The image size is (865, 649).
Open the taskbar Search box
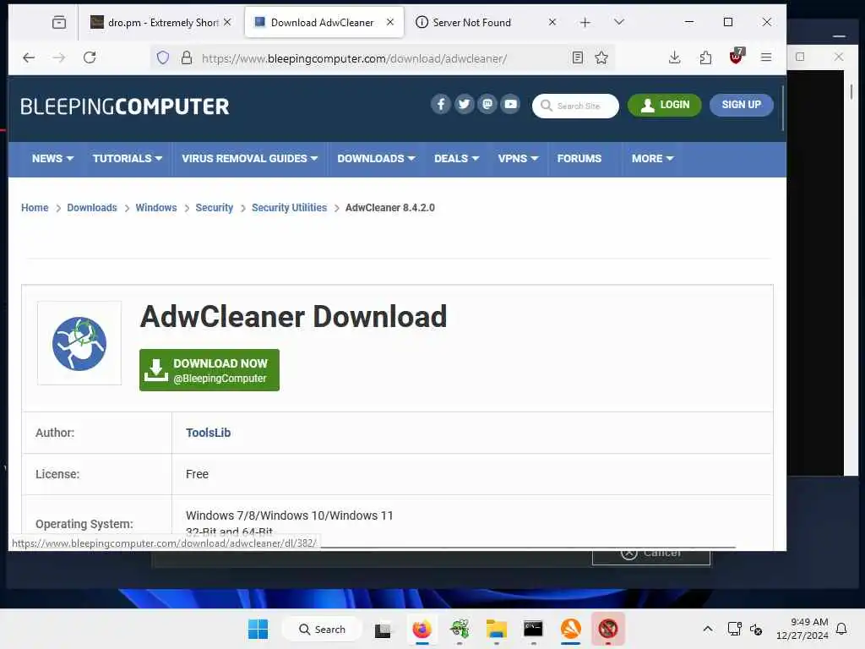click(322, 629)
